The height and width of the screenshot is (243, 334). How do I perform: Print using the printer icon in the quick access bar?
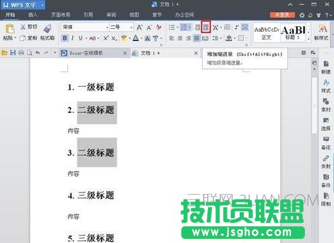point(21,53)
